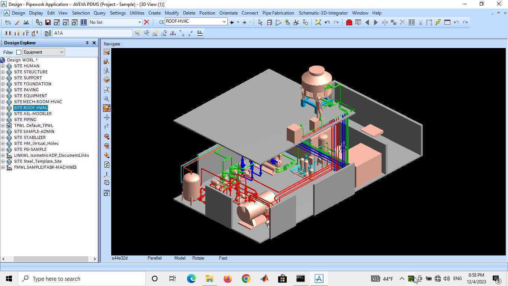Open the Equipment filter dropdown
The height and width of the screenshot is (286, 508).
click(61, 52)
